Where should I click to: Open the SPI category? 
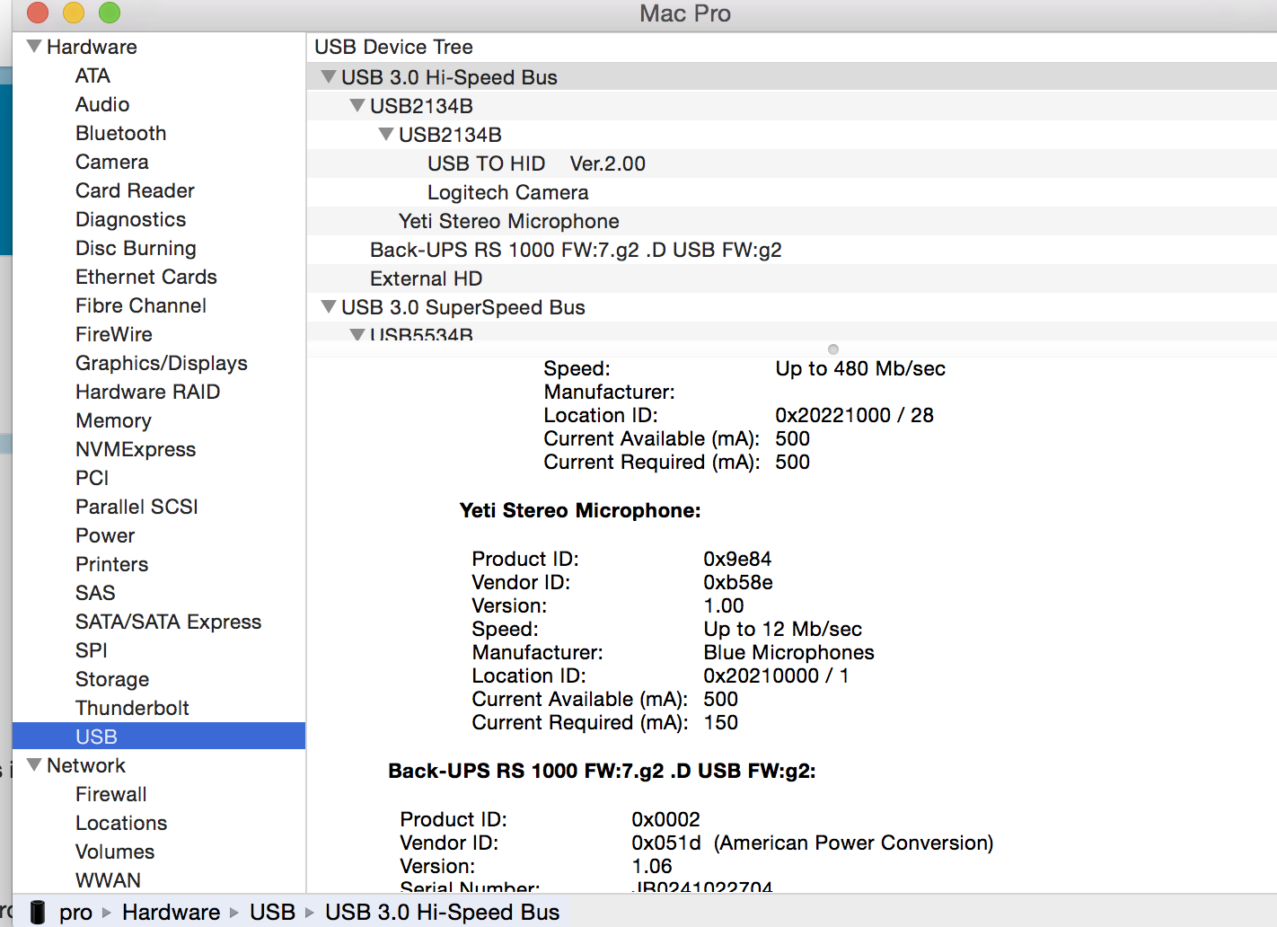pos(92,650)
